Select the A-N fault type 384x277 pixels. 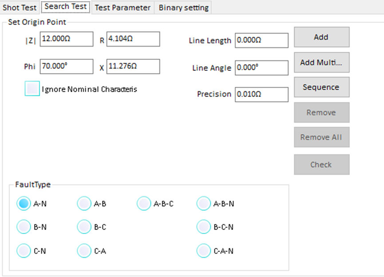(24, 204)
